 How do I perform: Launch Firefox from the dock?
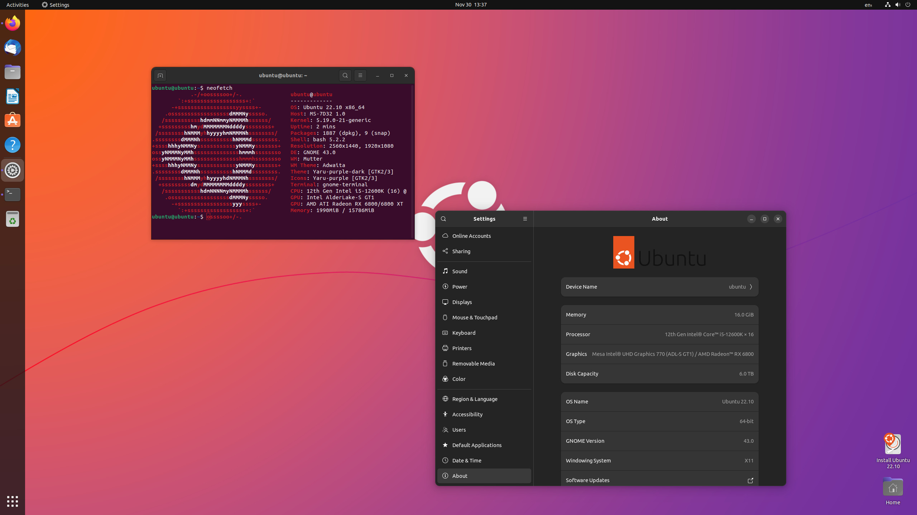coord(13,23)
